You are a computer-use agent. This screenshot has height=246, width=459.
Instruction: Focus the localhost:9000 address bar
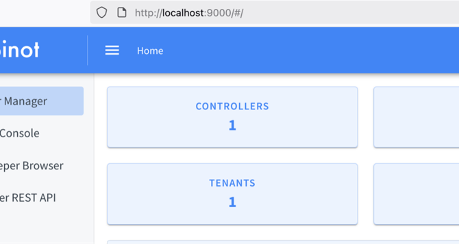click(275, 12)
